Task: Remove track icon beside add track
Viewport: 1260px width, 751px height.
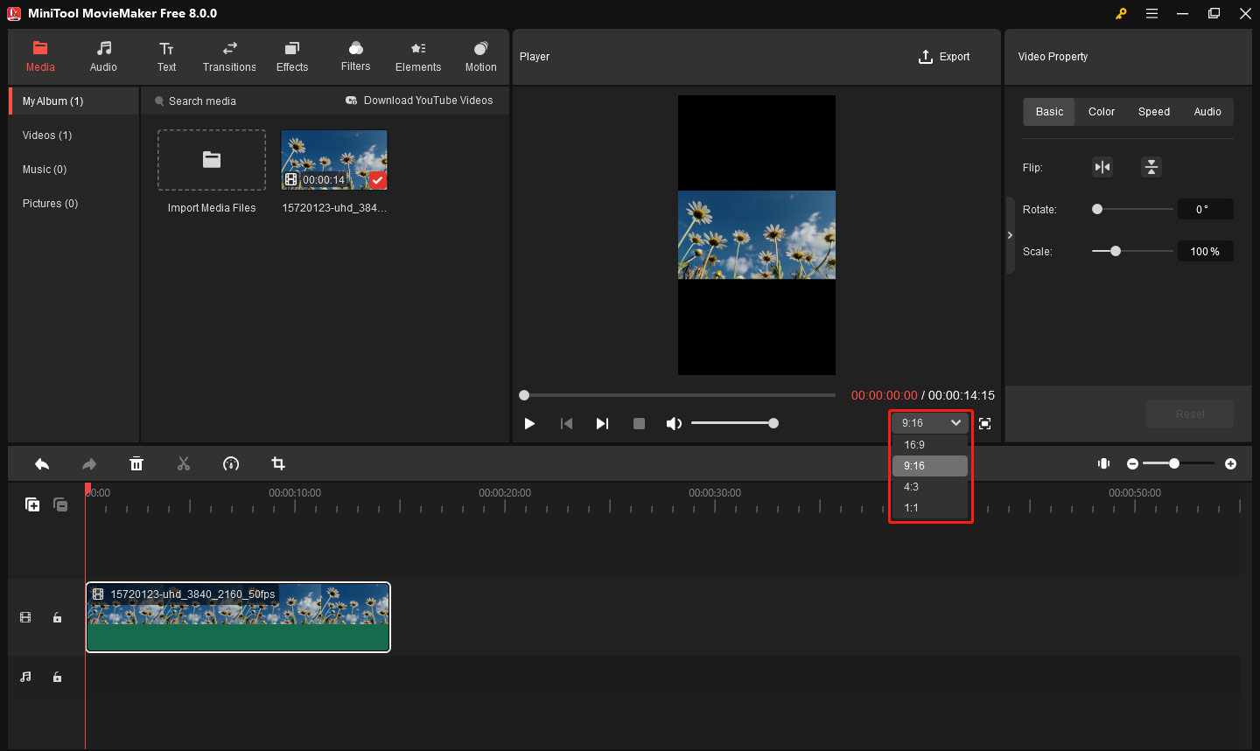Action: coord(60,504)
